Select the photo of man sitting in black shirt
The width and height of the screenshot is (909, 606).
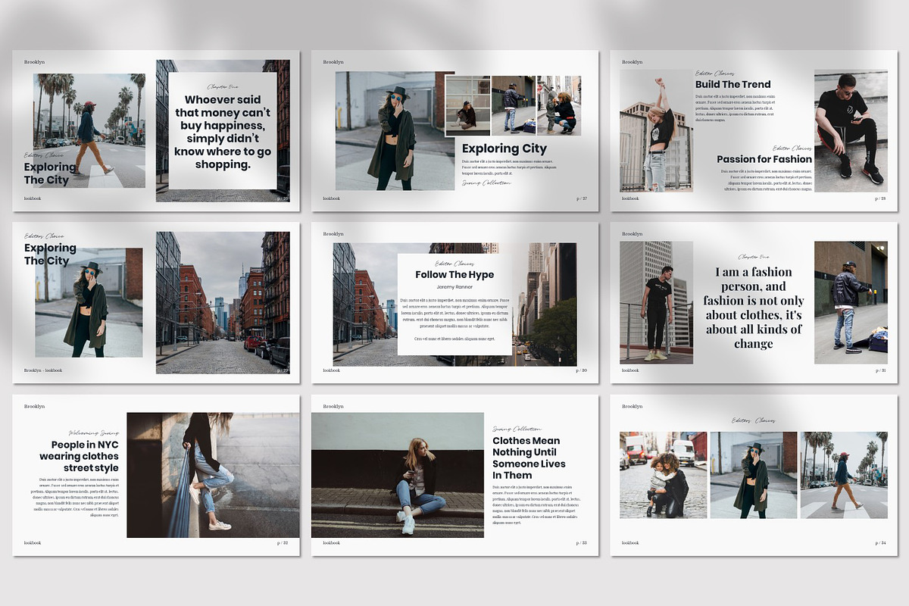click(x=850, y=130)
